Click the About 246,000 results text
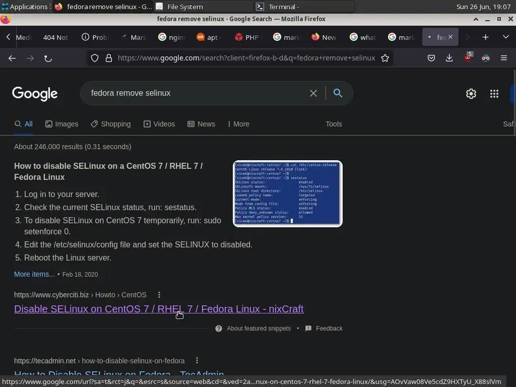This screenshot has width=516, height=387. click(x=73, y=147)
